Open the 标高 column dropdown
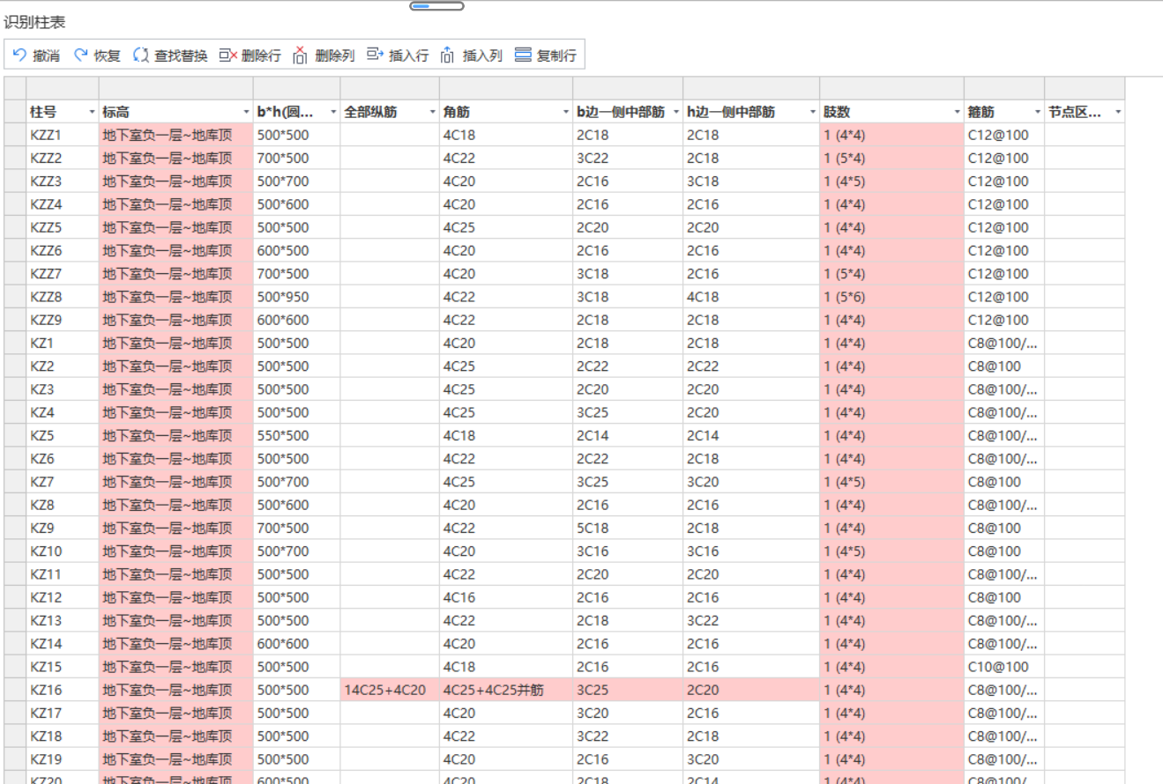The width and height of the screenshot is (1163, 784). click(x=246, y=113)
